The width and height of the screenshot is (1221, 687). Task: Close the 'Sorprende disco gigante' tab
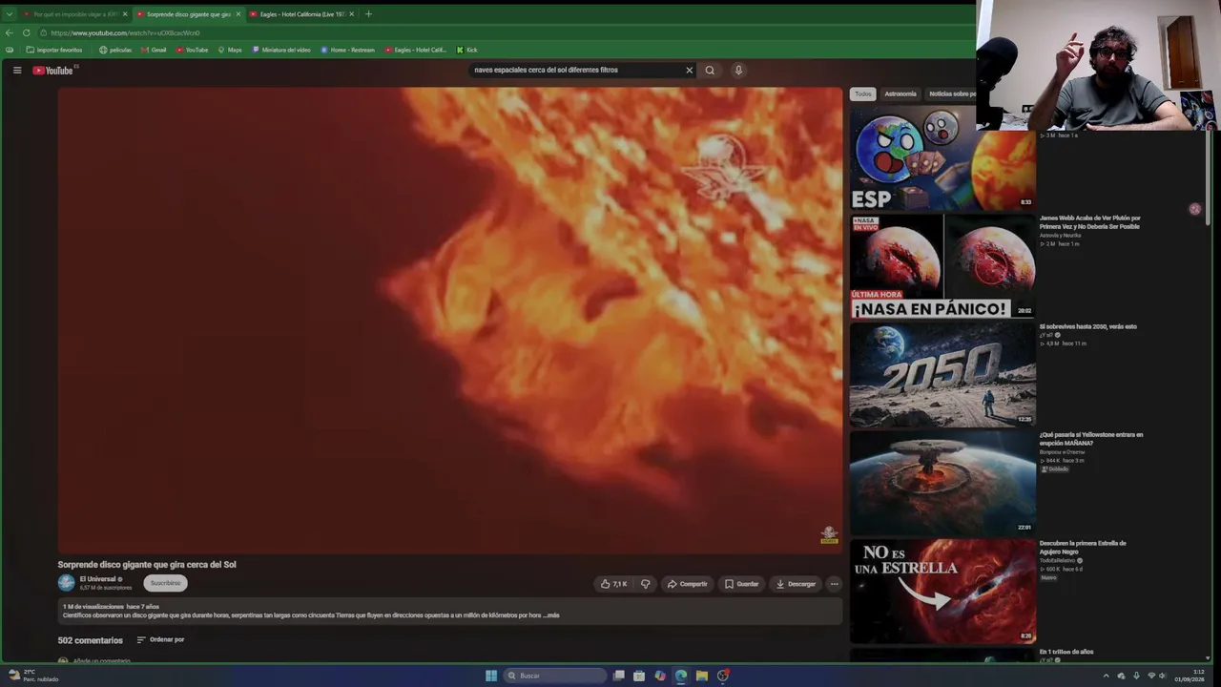coord(238,14)
